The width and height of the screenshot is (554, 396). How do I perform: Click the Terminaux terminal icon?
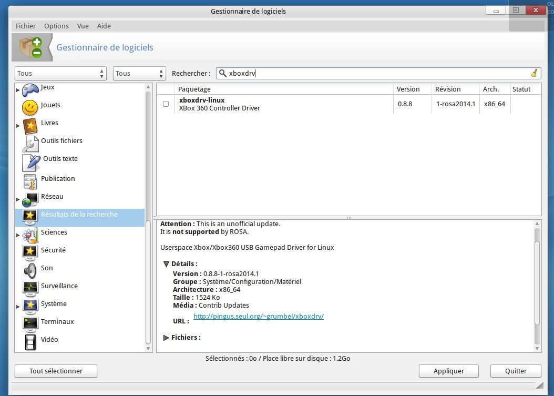(30, 324)
